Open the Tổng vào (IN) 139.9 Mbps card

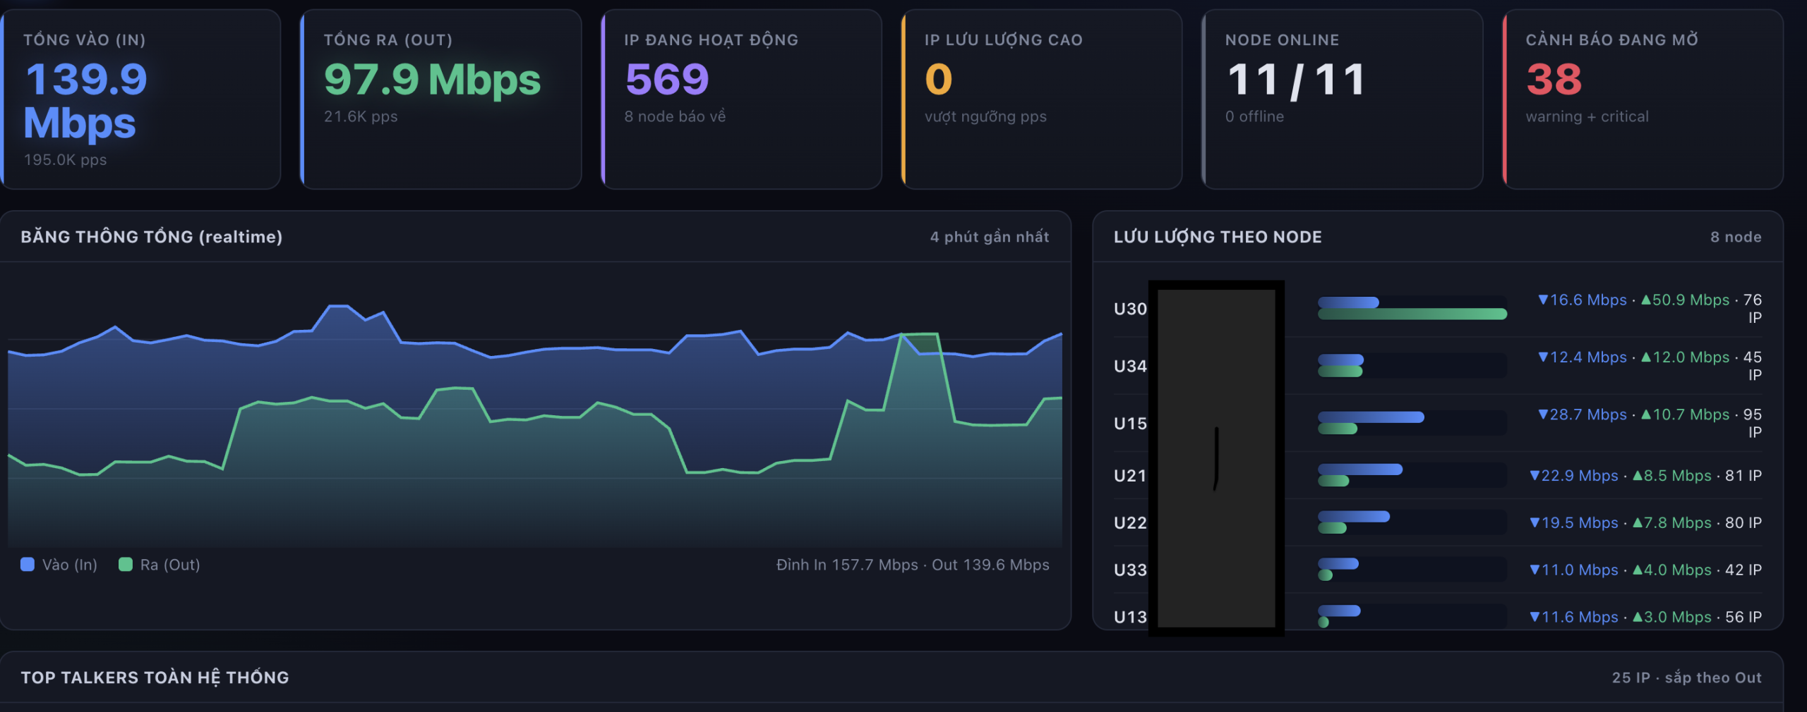click(x=141, y=99)
